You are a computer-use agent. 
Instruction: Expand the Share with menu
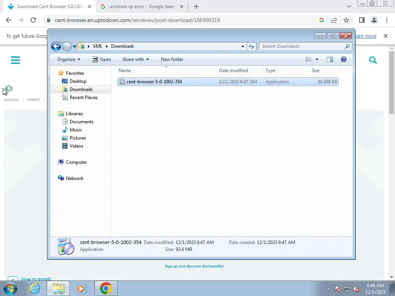pos(135,59)
